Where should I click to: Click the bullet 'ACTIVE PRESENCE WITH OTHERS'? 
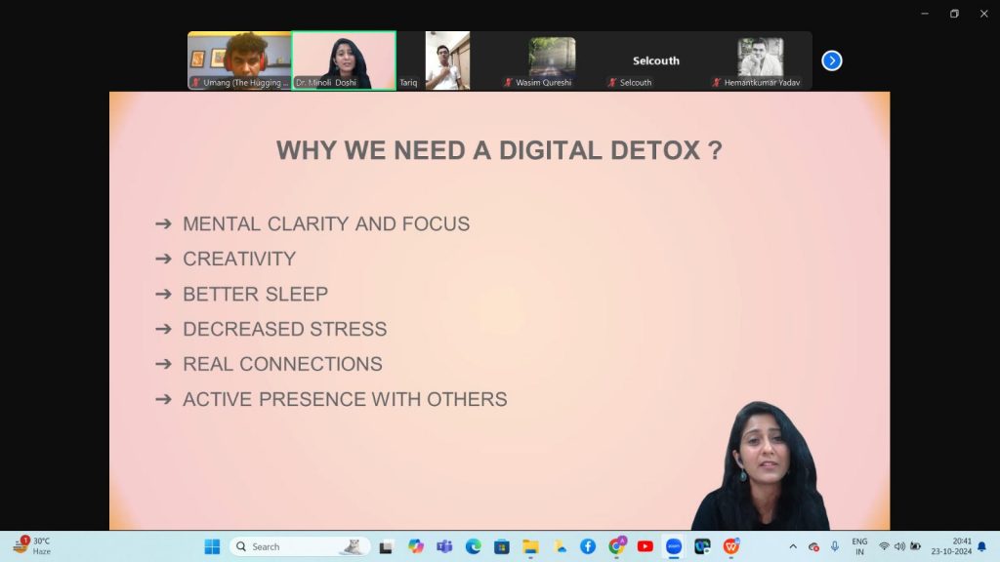point(345,399)
